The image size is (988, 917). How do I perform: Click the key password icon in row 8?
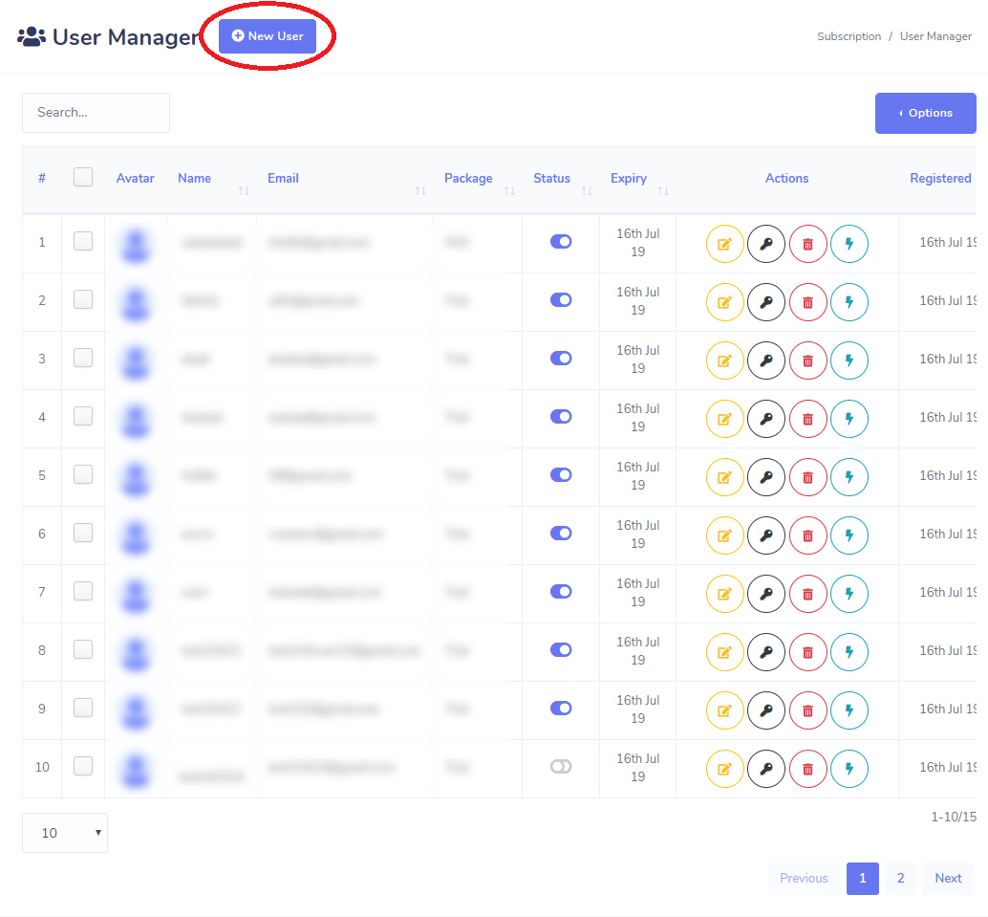point(765,652)
